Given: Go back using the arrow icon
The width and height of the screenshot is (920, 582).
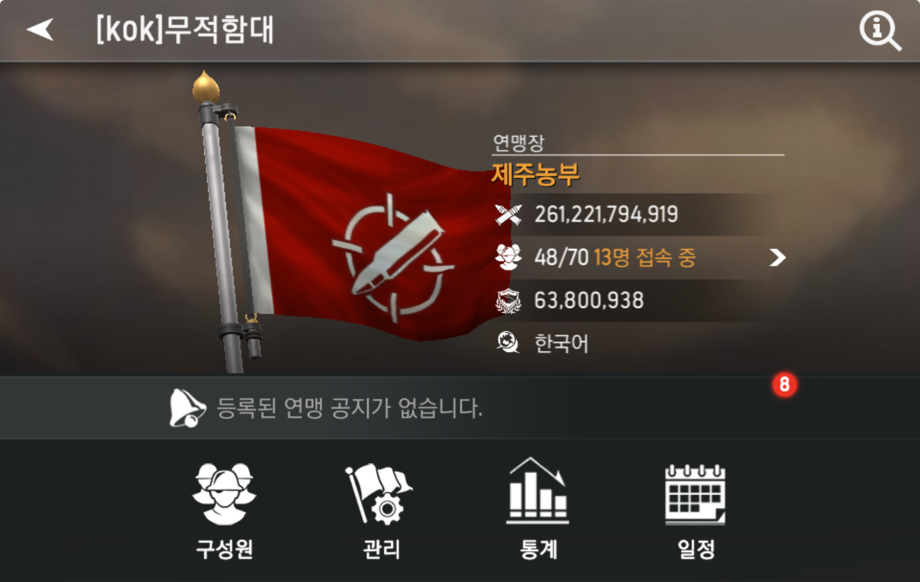Looking at the screenshot, I should (x=40, y=29).
